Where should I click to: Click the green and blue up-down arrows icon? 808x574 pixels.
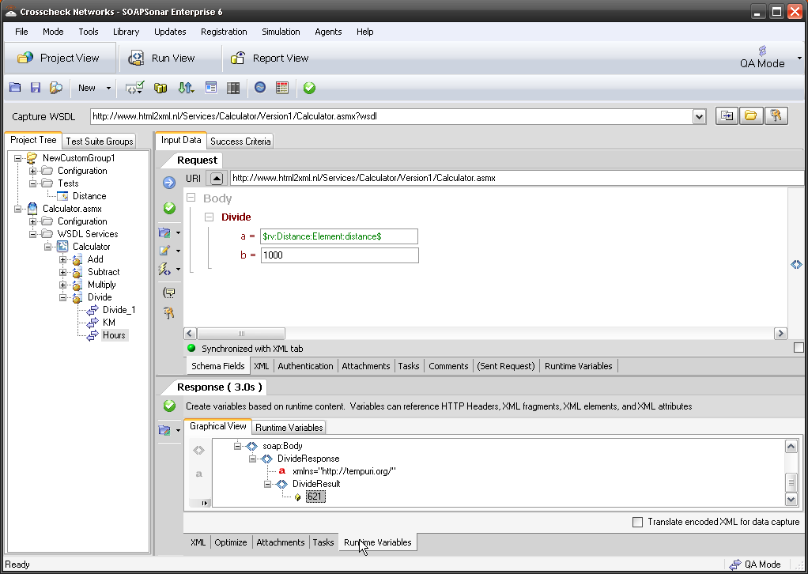[186, 88]
